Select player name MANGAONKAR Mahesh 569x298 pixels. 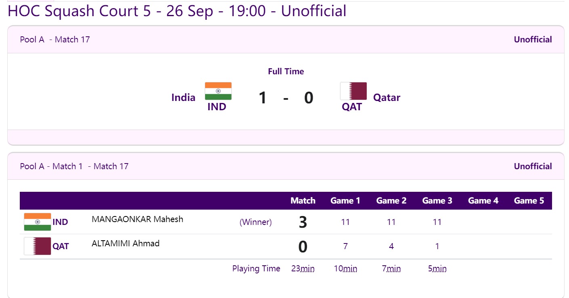(x=137, y=219)
